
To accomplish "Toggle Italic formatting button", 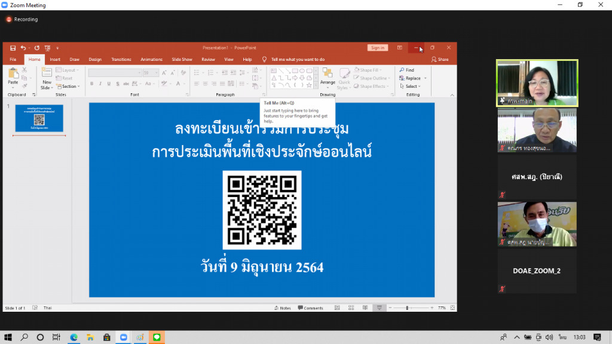I will (100, 84).
